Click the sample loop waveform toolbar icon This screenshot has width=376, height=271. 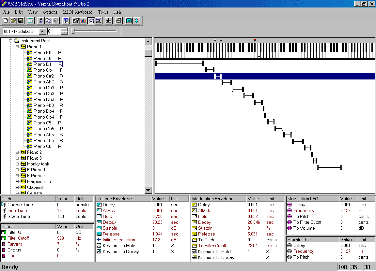pos(66,21)
